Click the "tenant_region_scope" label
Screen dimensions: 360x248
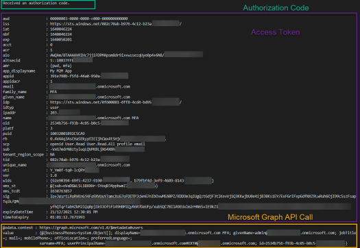pos(23,155)
